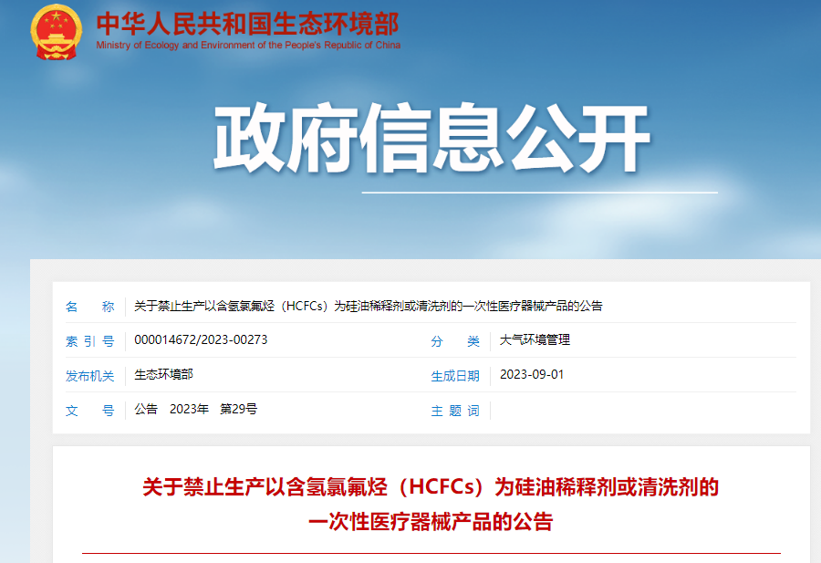Image resolution: width=821 pixels, height=563 pixels.
Task: Click the red article title's first line
Action: pos(431,486)
